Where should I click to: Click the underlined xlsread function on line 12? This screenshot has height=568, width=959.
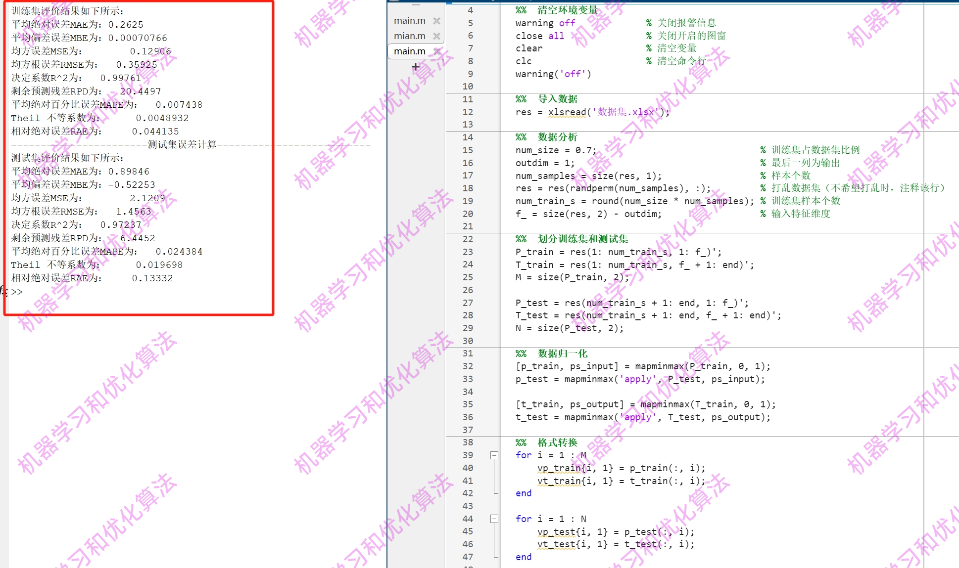567,112
